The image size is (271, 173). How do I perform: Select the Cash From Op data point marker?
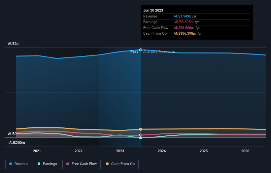coord(141,129)
